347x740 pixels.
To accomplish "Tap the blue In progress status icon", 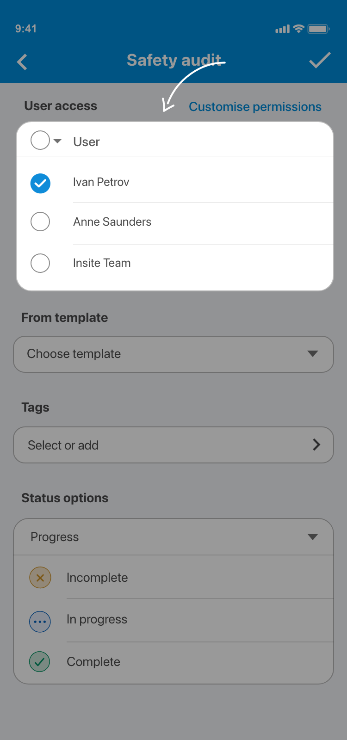I will coord(40,622).
